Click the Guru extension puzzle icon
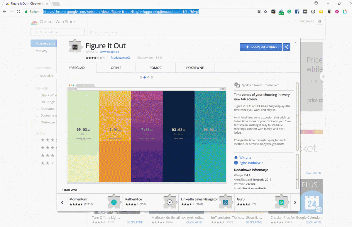This screenshot has height=227, width=352. pos(282,202)
